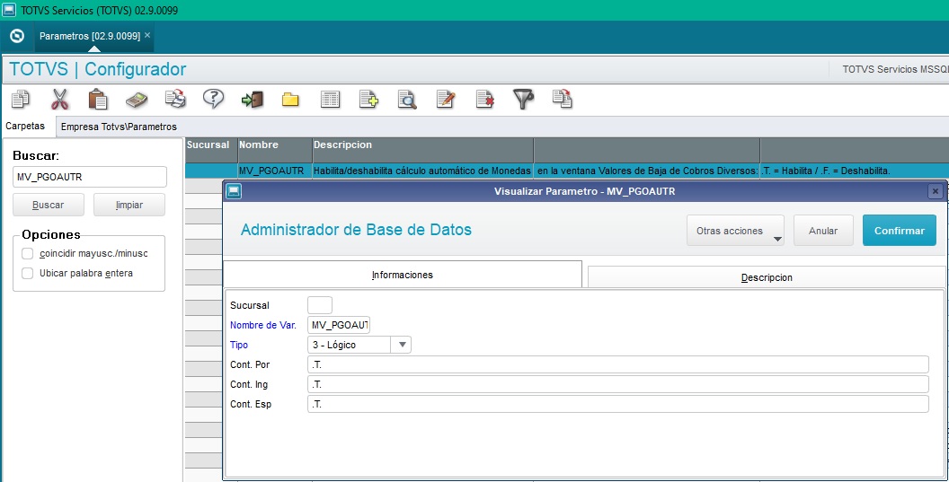The image size is (949, 482).
Task: Click the 'TOTVS | Configurador' title
Action: click(x=97, y=69)
